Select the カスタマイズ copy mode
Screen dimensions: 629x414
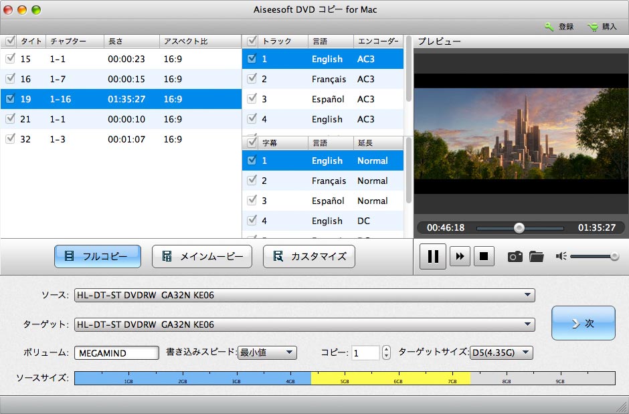point(308,256)
